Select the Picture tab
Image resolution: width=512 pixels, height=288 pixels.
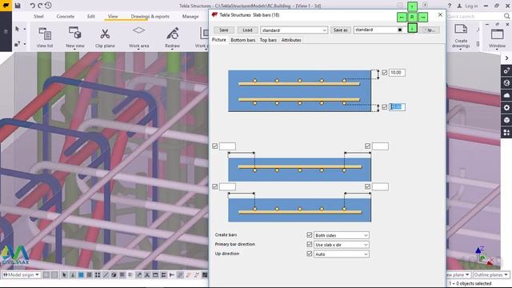[218, 39]
